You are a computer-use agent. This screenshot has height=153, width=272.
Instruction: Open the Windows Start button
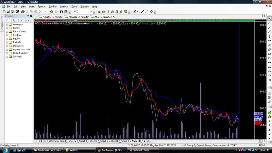tap(6, 150)
